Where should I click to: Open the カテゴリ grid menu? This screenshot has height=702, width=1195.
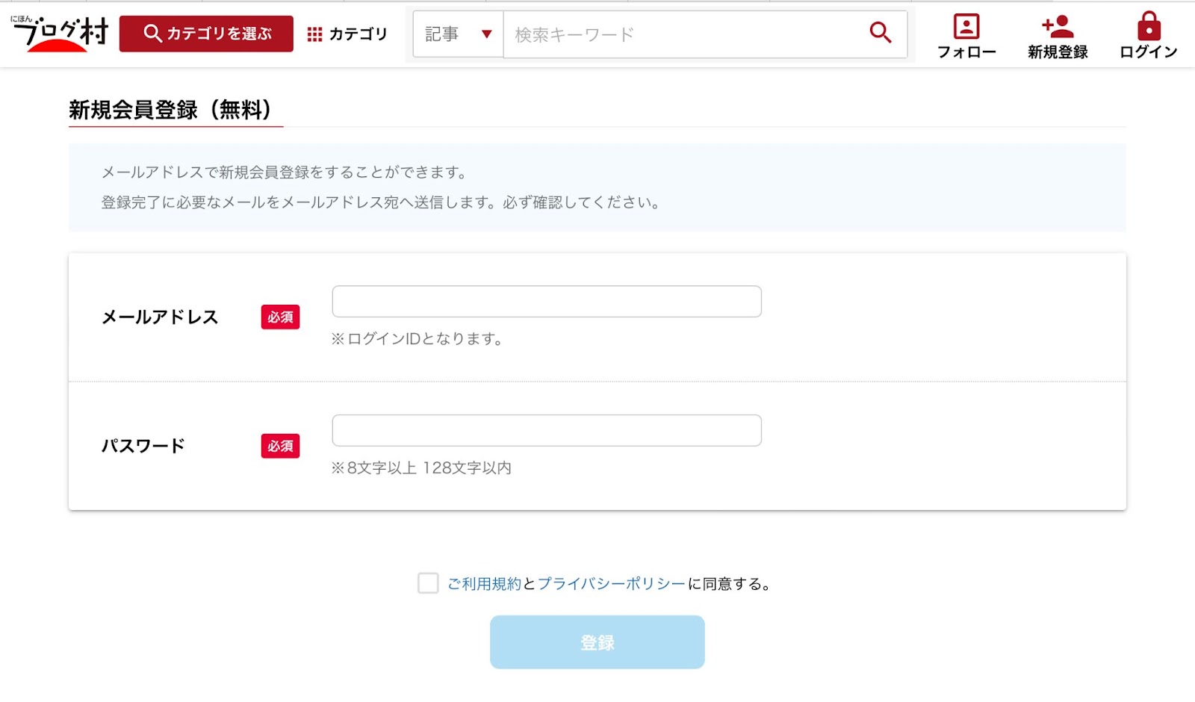[347, 34]
